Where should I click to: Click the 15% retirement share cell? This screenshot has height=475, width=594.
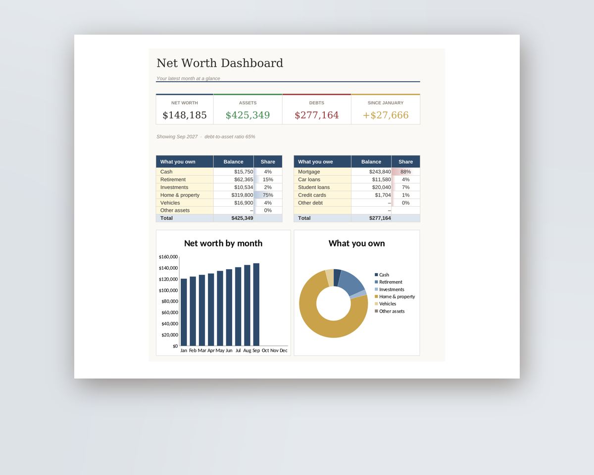point(268,180)
